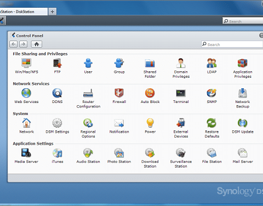Image resolution: width=263 pixels, height=206 pixels.
Task: Click the Control Panel window title
Action: click(x=30, y=36)
